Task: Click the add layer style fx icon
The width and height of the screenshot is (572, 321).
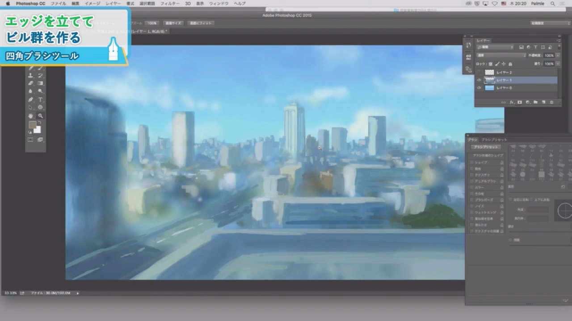Action: (x=511, y=103)
